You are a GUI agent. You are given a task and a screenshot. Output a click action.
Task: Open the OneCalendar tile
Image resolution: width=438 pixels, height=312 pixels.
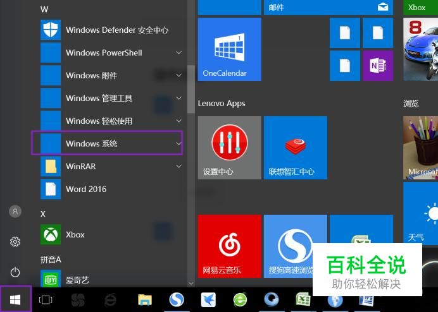tap(230, 49)
